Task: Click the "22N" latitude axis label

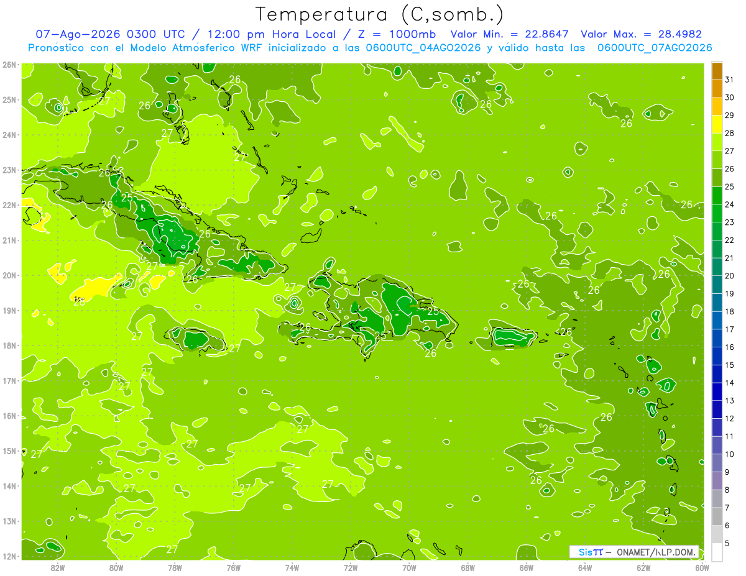Action: (9, 205)
